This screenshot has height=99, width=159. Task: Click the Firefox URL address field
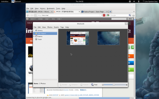click(68, 15)
